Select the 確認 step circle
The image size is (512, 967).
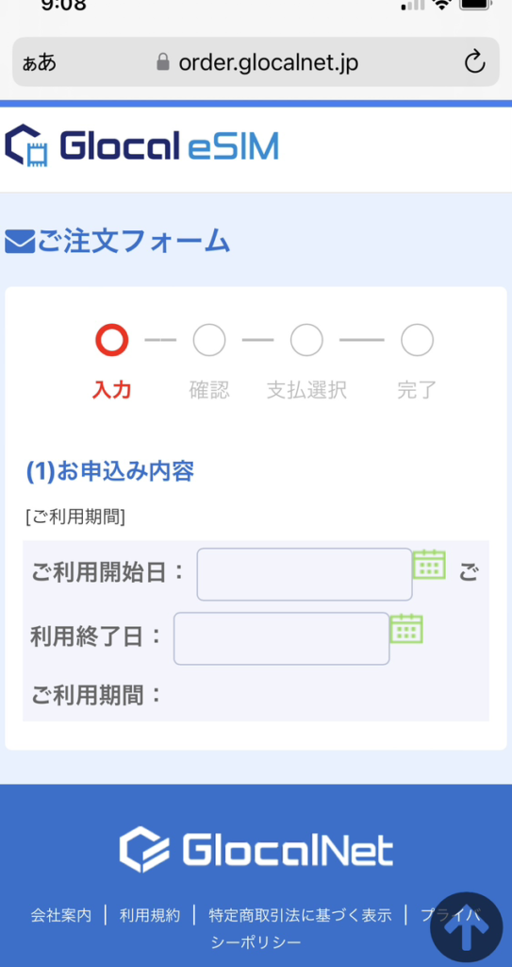coord(209,340)
